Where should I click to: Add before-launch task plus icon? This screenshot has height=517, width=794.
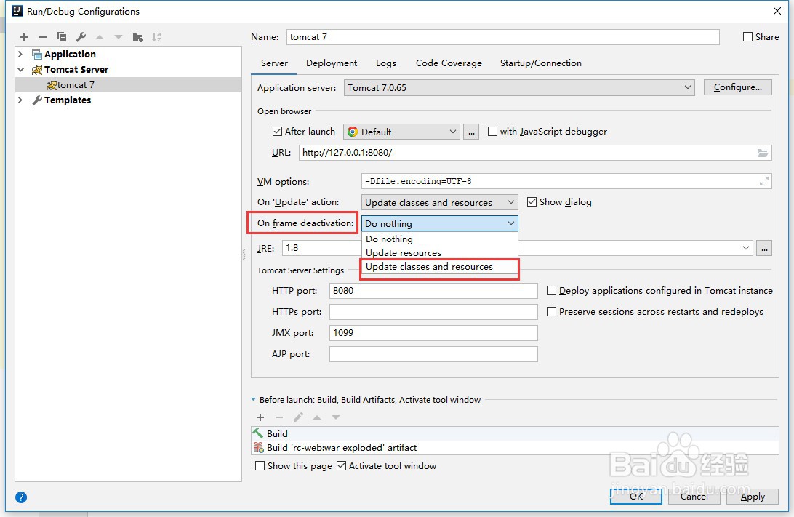pos(260,417)
